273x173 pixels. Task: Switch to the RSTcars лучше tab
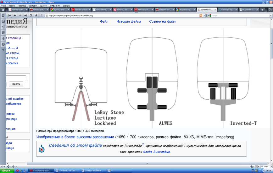[80, 10]
